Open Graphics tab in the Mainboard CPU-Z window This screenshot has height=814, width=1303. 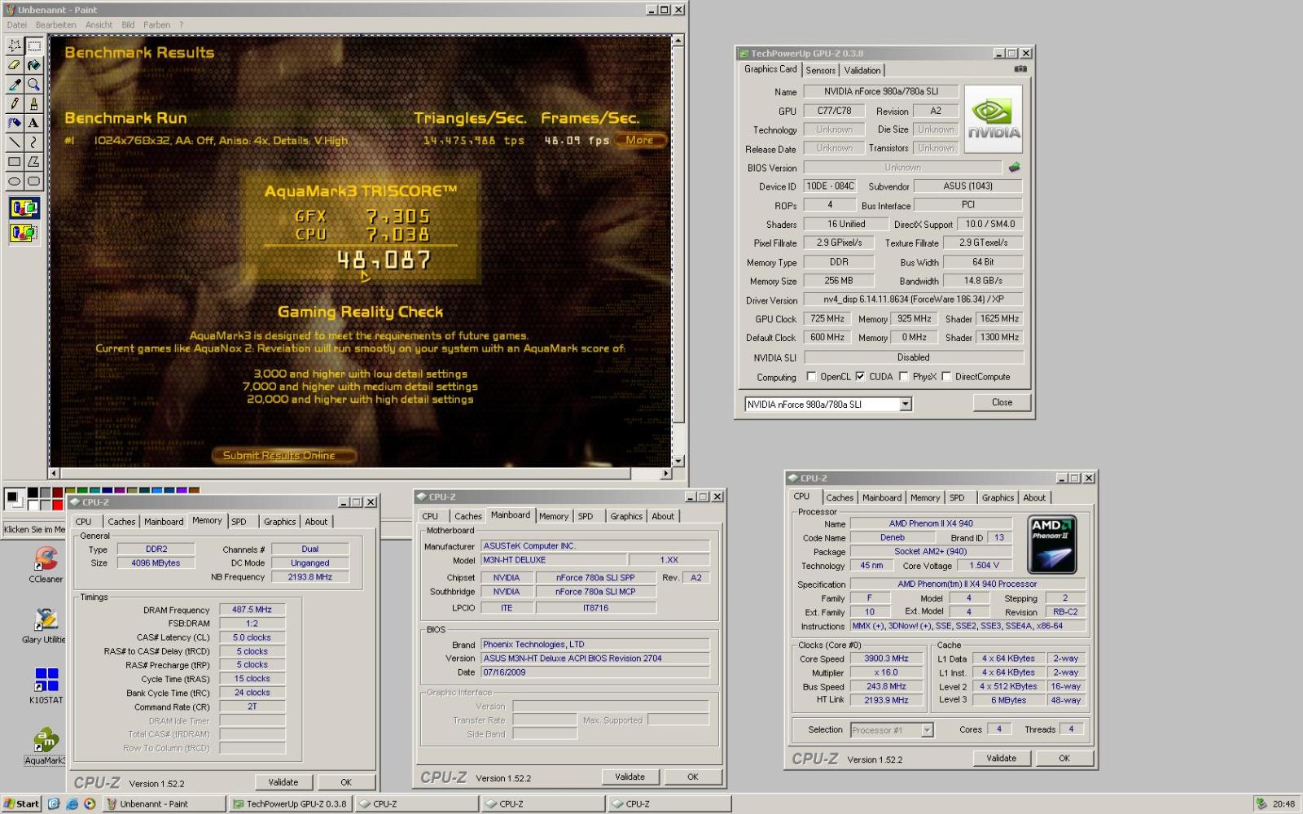(626, 516)
